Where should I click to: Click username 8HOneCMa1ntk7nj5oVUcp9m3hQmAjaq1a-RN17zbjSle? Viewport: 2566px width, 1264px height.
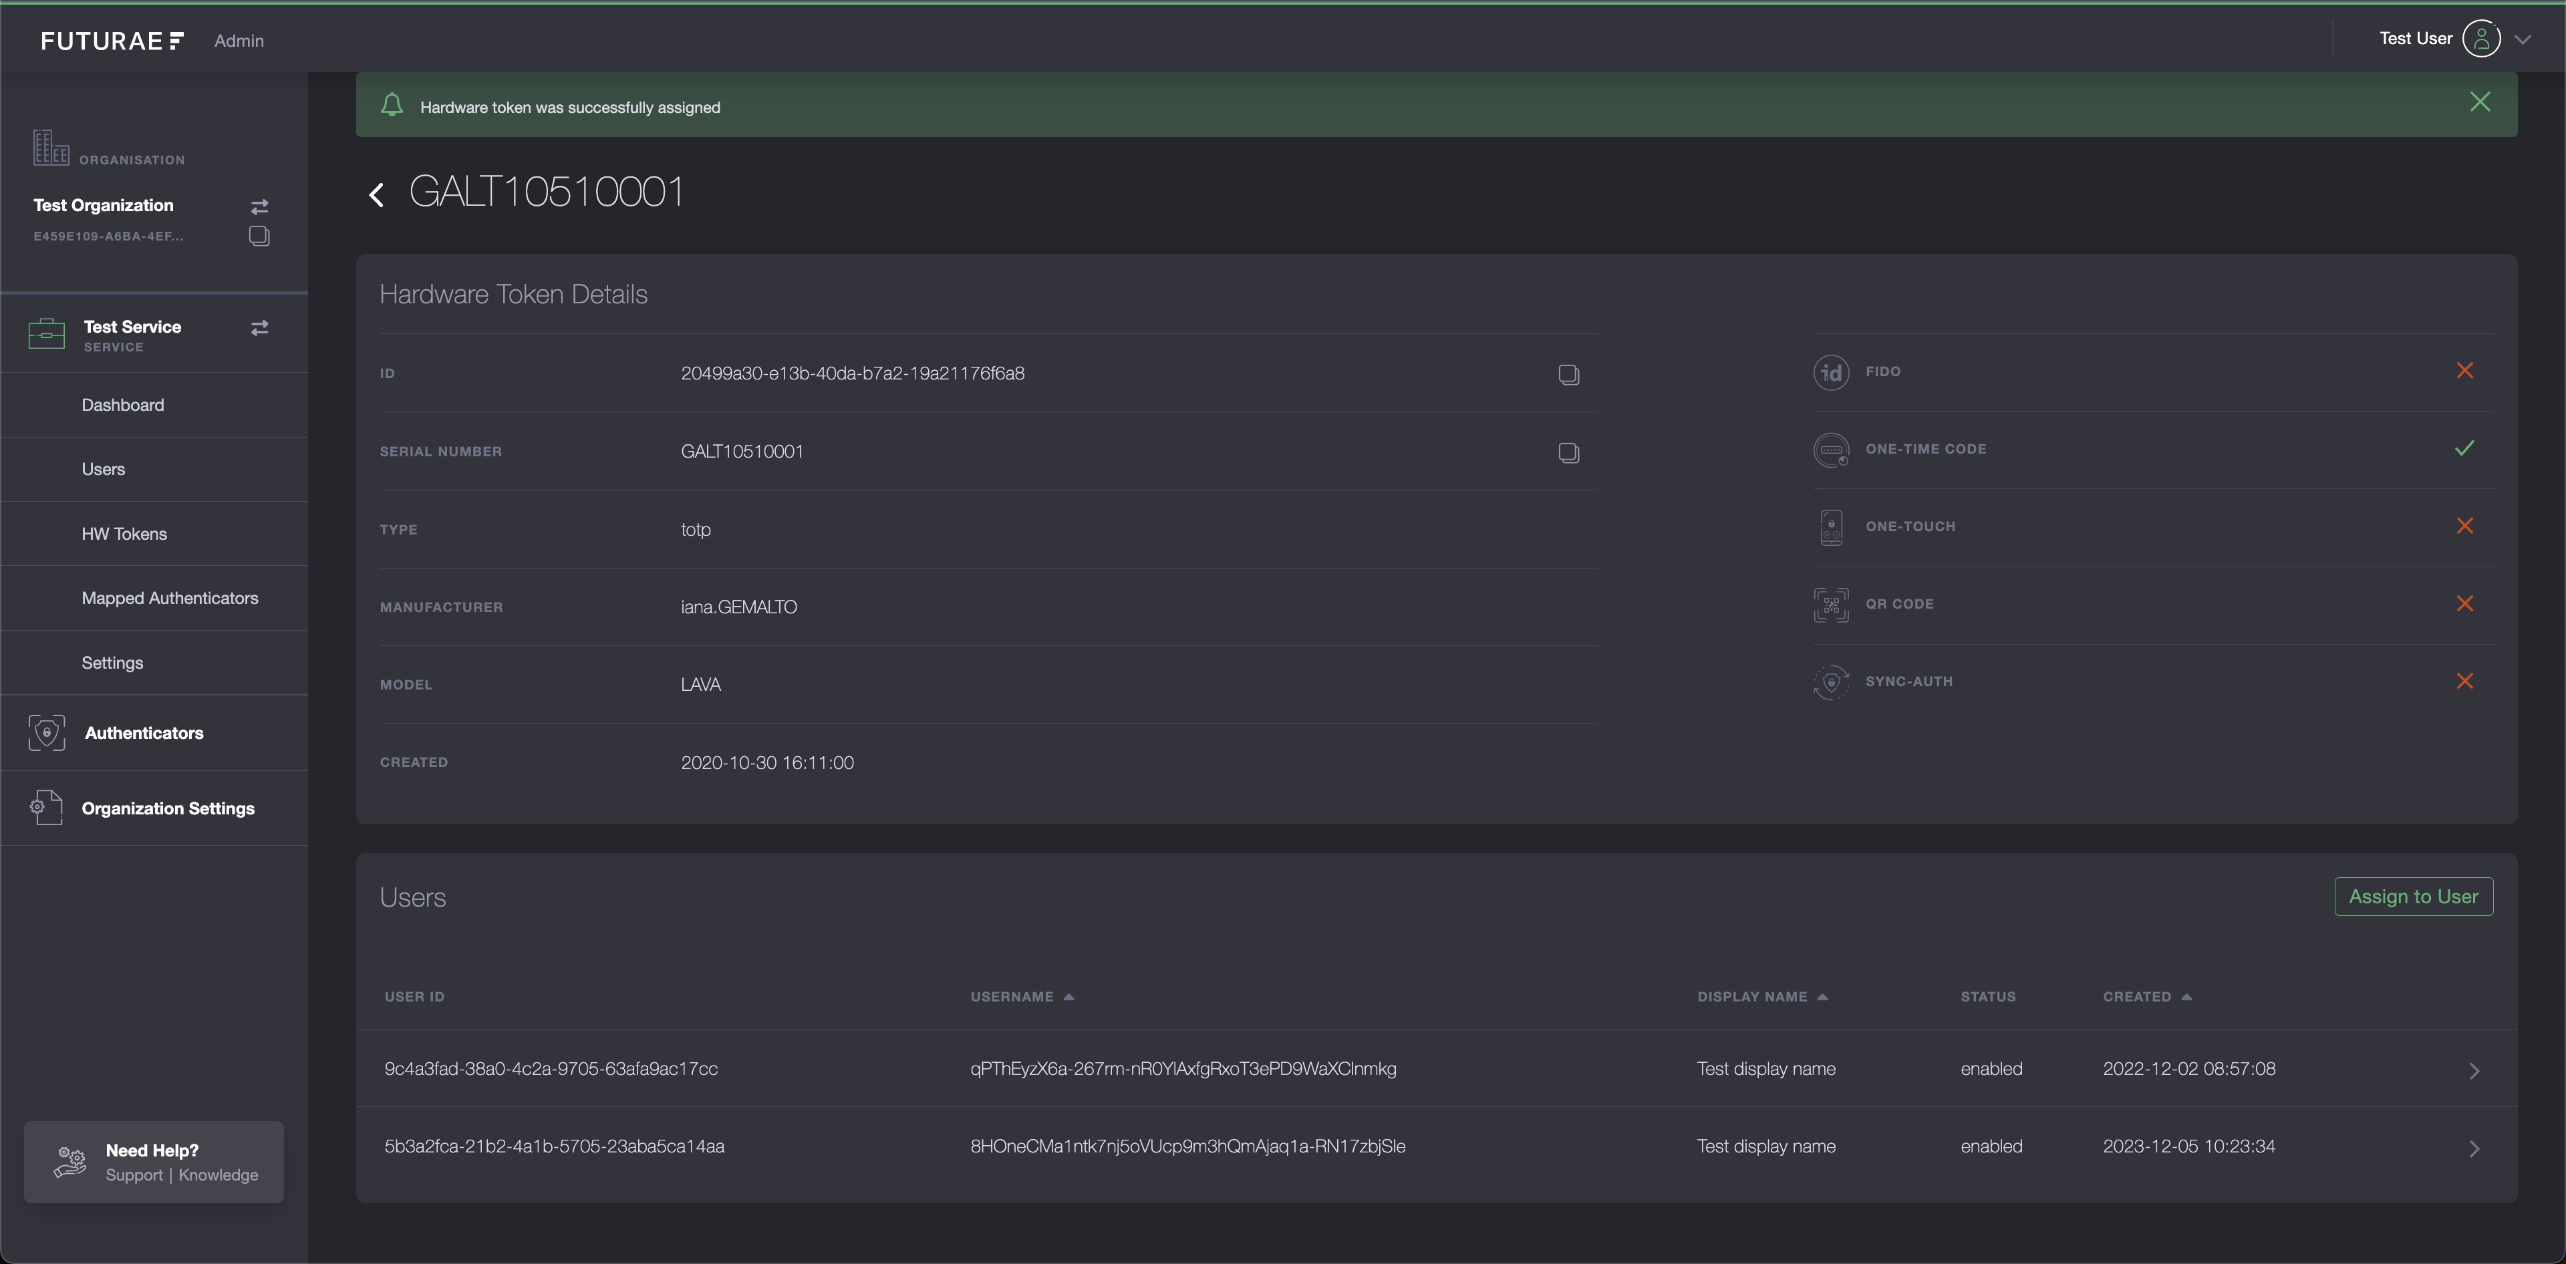coord(1188,1146)
